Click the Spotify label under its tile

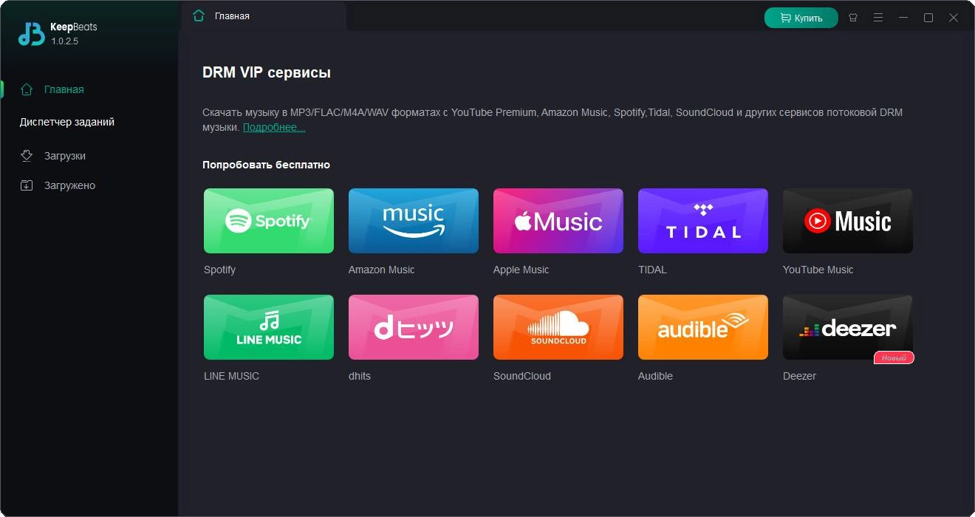219,270
